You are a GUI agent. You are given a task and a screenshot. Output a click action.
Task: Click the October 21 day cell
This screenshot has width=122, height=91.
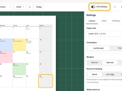point(6,69)
